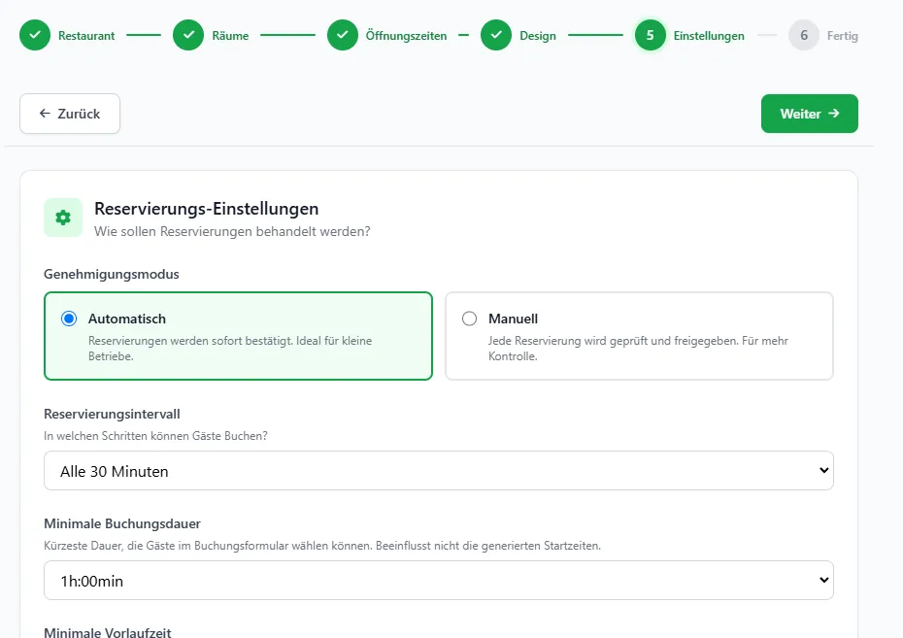This screenshot has width=903, height=638.
Task: Open the Reservierungsintervall dropdown
Action: [439, 471]
